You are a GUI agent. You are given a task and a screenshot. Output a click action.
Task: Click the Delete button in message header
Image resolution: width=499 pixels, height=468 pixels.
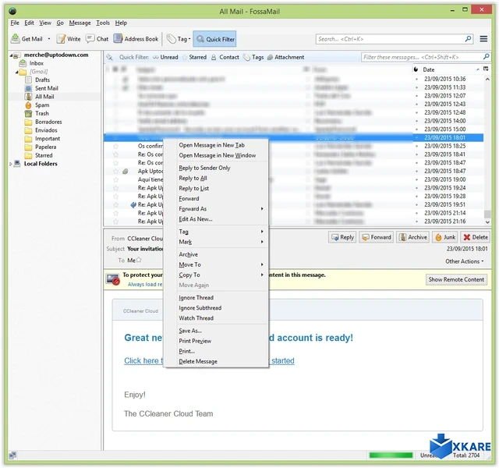475,237
